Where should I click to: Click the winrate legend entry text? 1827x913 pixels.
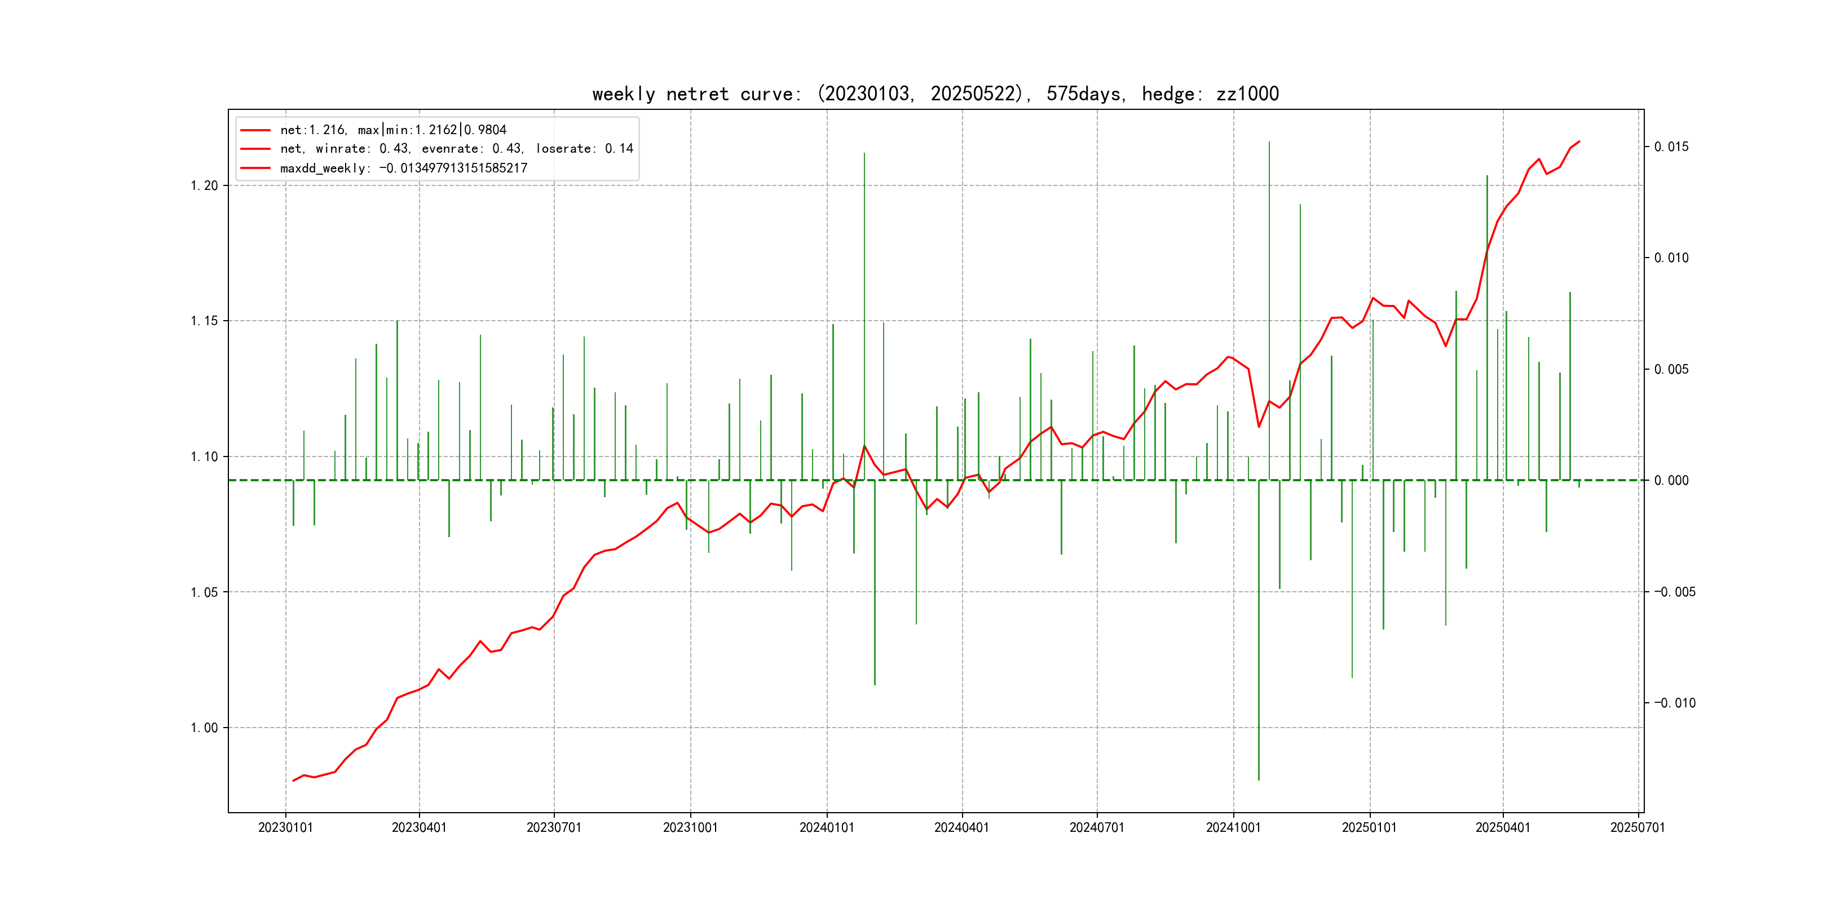456,149
